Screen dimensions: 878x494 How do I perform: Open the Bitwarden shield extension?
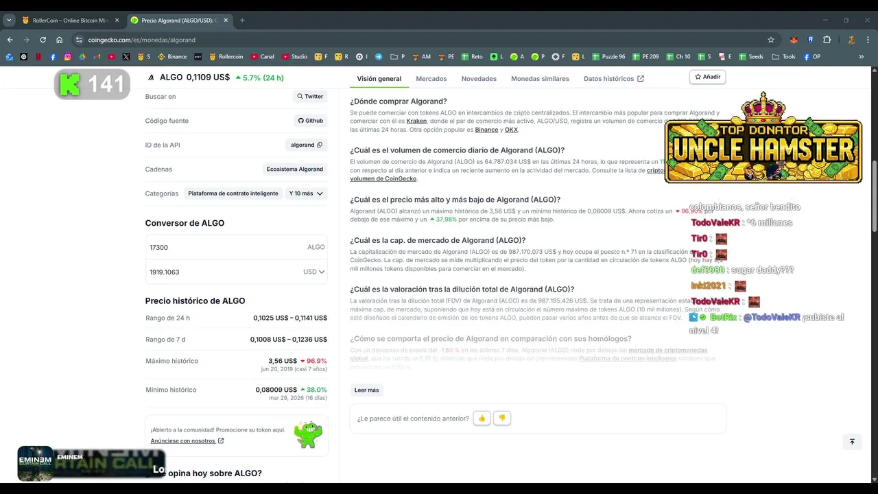pyautogui.click(x=811, y=40)
